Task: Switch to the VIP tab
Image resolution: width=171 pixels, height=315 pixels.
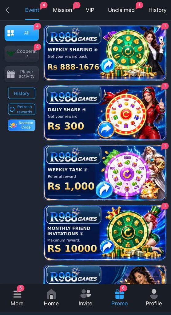Action: [90, 10]
